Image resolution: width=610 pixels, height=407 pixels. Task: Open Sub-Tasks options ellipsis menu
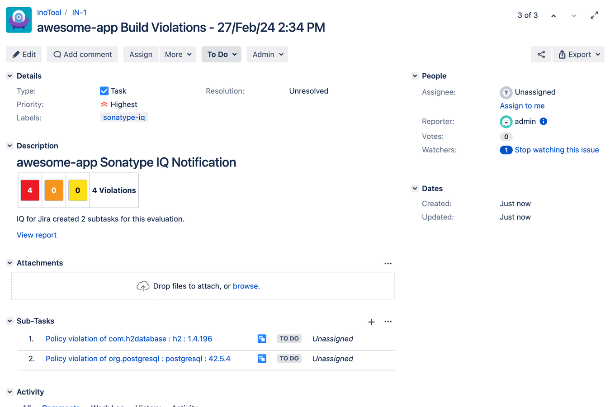tap(388, 322)
